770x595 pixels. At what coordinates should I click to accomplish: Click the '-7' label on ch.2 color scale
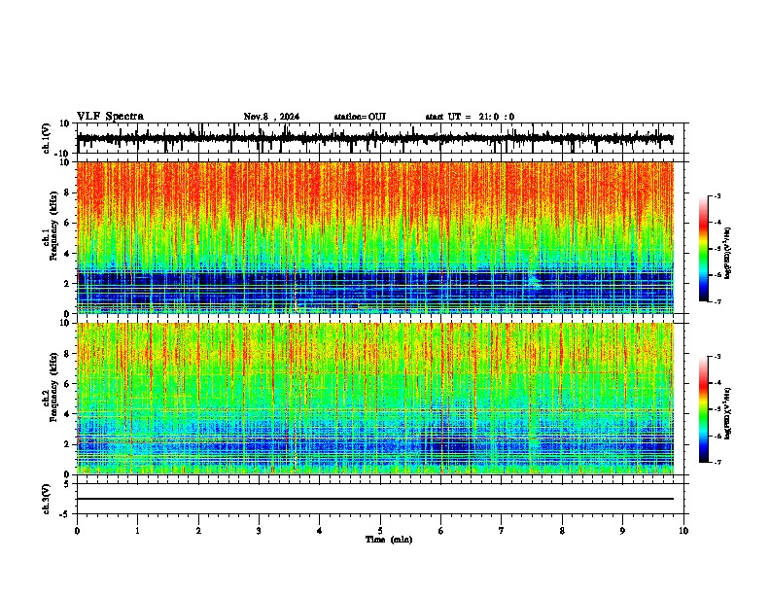click(717, 462)
